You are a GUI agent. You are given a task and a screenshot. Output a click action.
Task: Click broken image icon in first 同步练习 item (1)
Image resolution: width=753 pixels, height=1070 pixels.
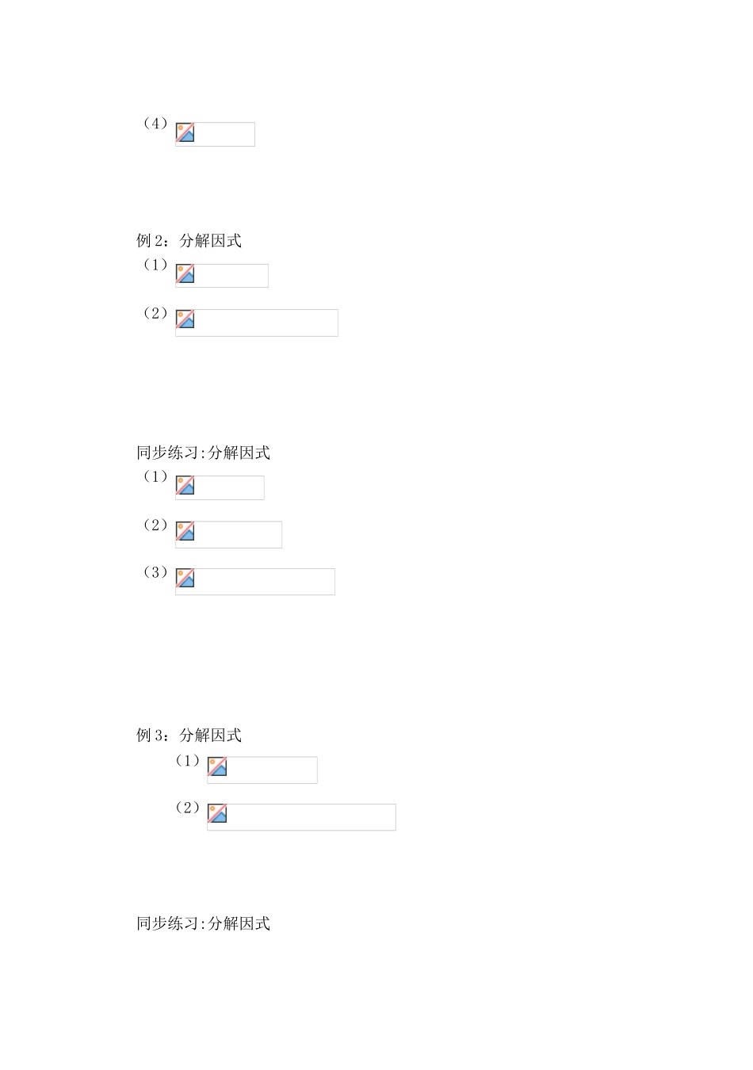click(185, 486)
